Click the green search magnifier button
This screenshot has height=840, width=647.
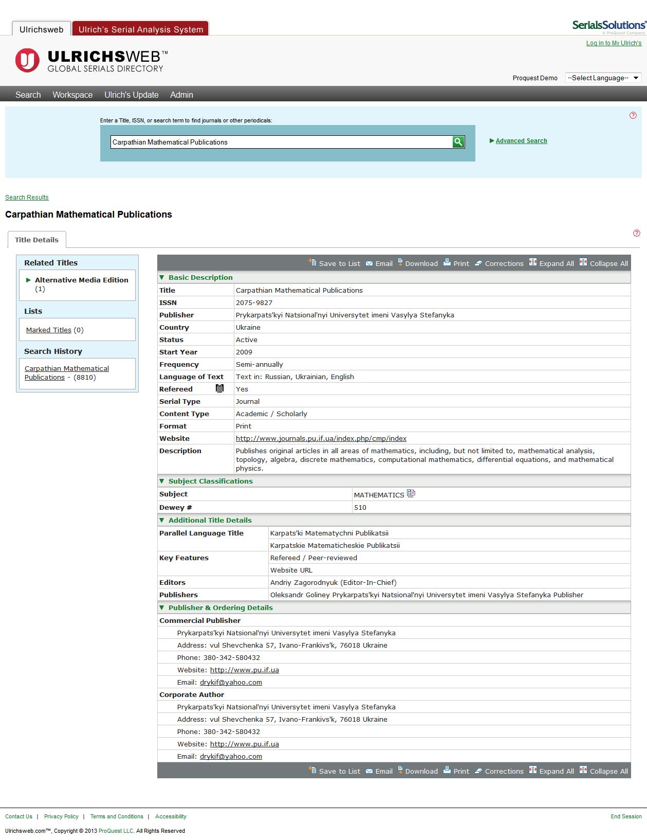tap(458, 142)
